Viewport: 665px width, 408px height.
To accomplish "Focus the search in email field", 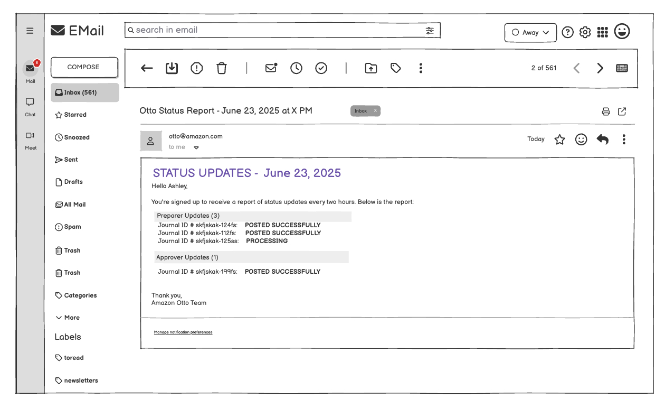I will [282, 30].
